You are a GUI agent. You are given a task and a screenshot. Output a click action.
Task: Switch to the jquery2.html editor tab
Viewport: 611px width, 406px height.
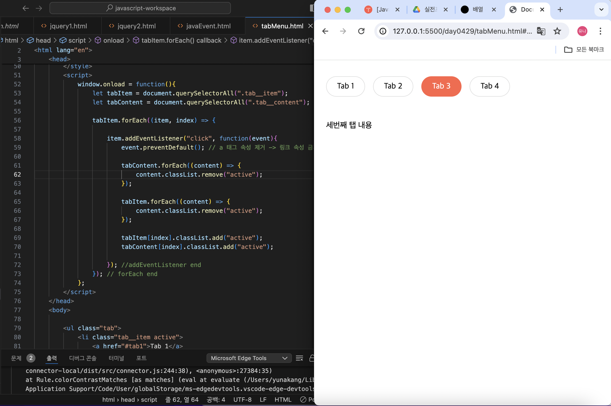click(136, 26)
